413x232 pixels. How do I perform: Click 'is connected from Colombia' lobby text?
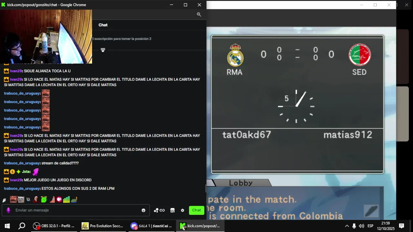[276, 216]
